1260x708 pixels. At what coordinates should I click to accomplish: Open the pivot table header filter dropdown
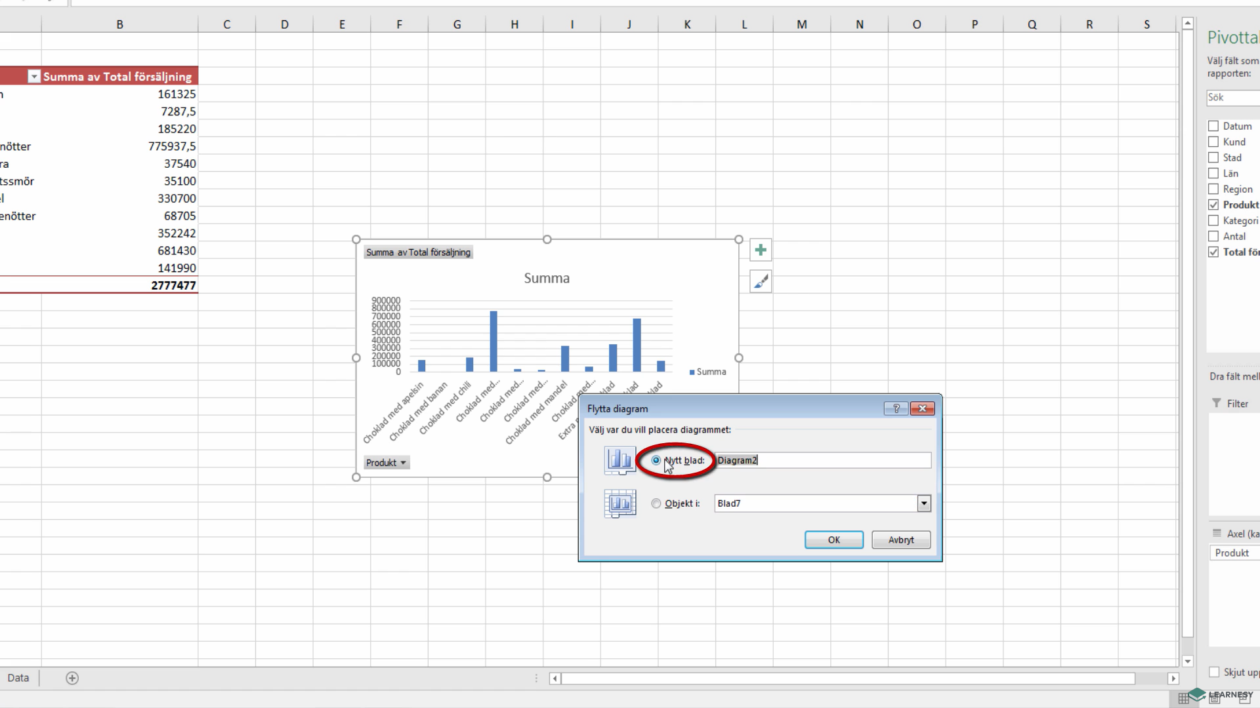[x=34, y=77]
